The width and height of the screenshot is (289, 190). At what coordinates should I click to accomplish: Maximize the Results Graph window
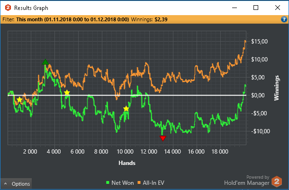pos(256,8)
